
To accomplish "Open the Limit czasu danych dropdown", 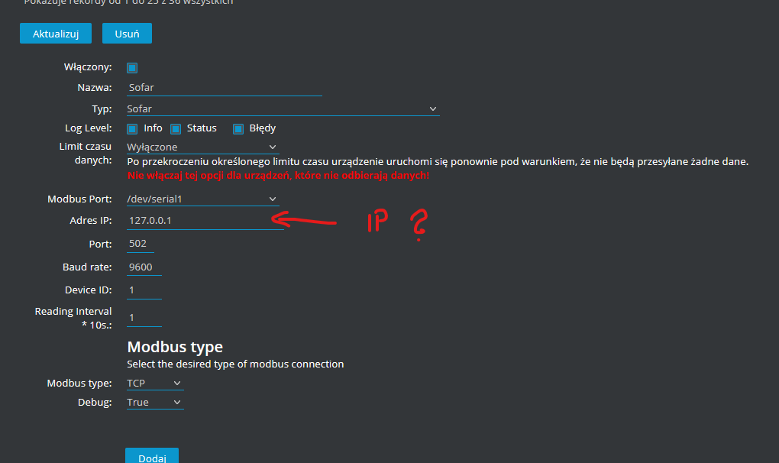I will pos(202,147).
